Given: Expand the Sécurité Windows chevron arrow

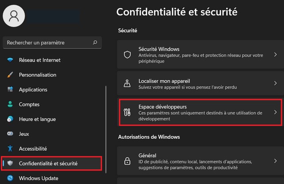Looking at the screenshot, I should click(x=275, y=55).
